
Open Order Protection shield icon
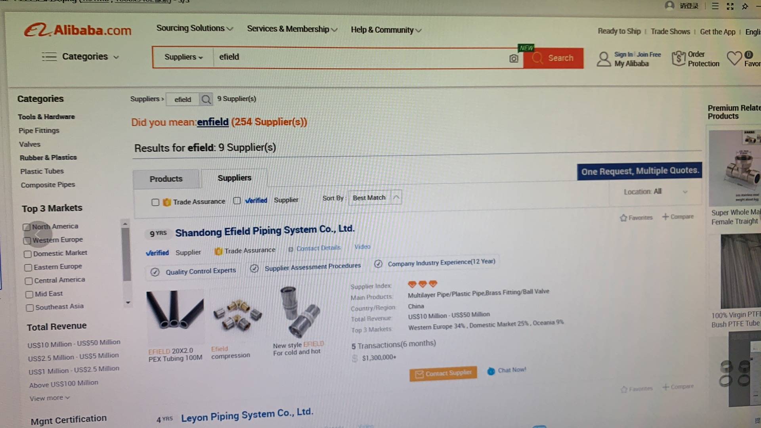[x=679, y=59]
